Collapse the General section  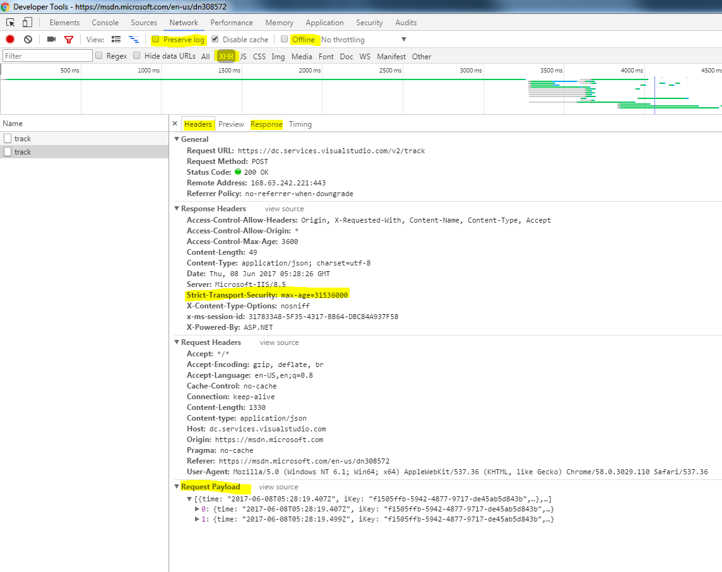[177, 139]
